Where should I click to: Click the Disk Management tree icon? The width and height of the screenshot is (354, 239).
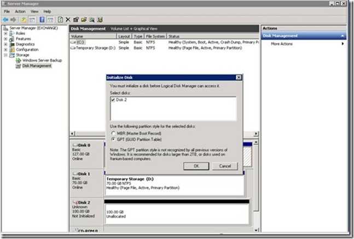coord(18,66)
